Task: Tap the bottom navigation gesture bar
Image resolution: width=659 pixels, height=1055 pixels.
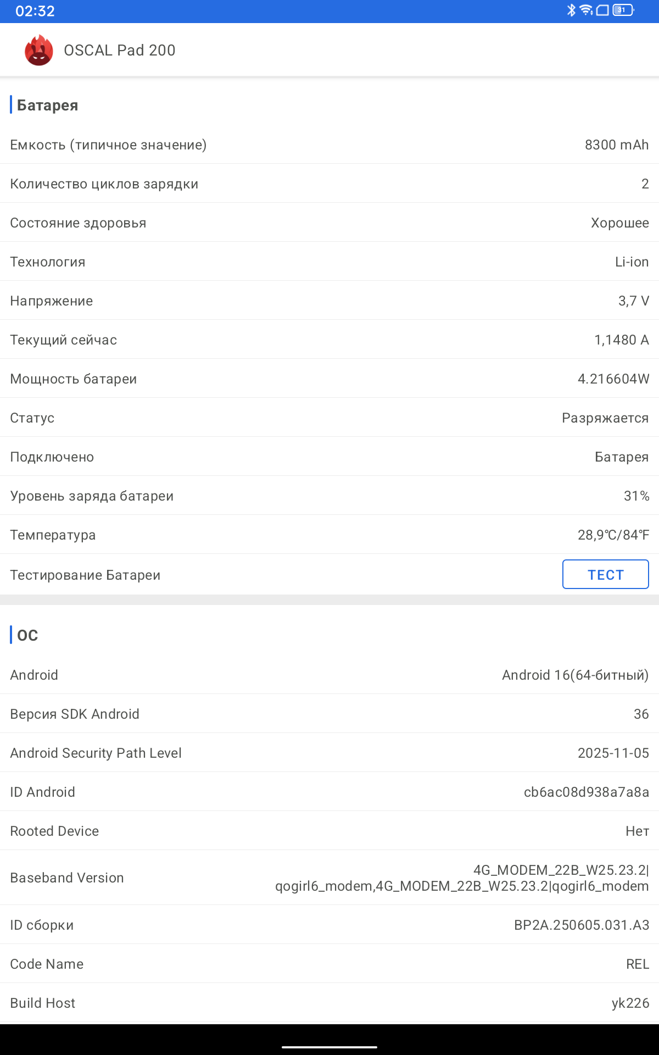Action: [329, 1047]
